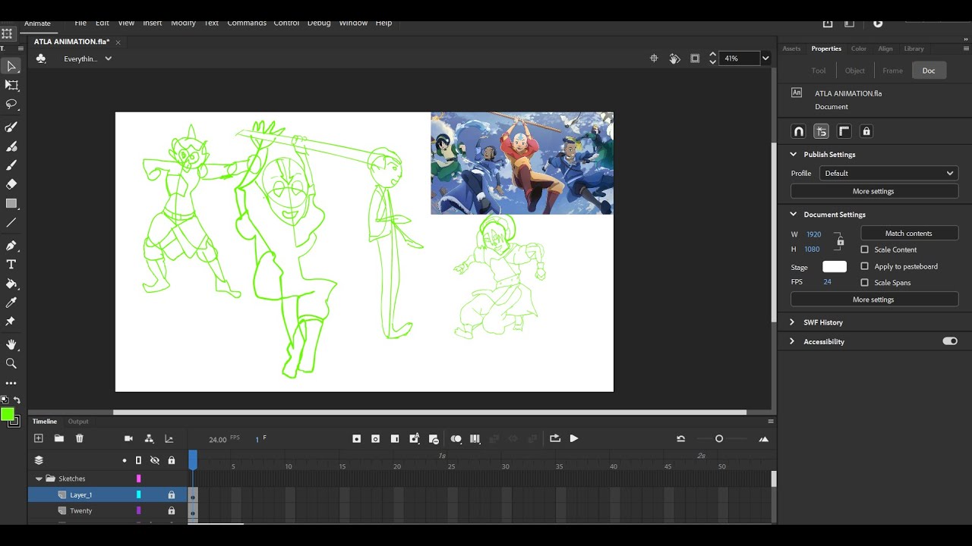Collapse the Sketches layer folder
The image size is (972, 546).
tap(39, 479)
